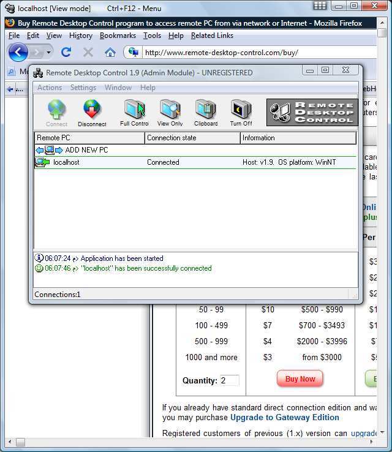Click the Turn Off monitor icon
Screen dimensions: 392x452
pyautogui.click(x=241, y=109)
